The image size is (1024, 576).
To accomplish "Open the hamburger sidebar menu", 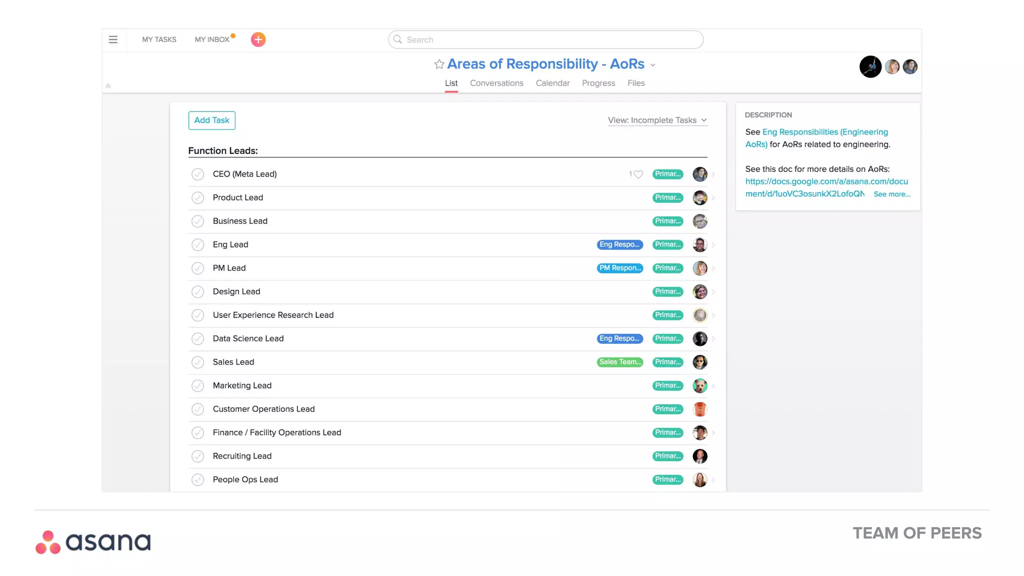I will 113,39.
